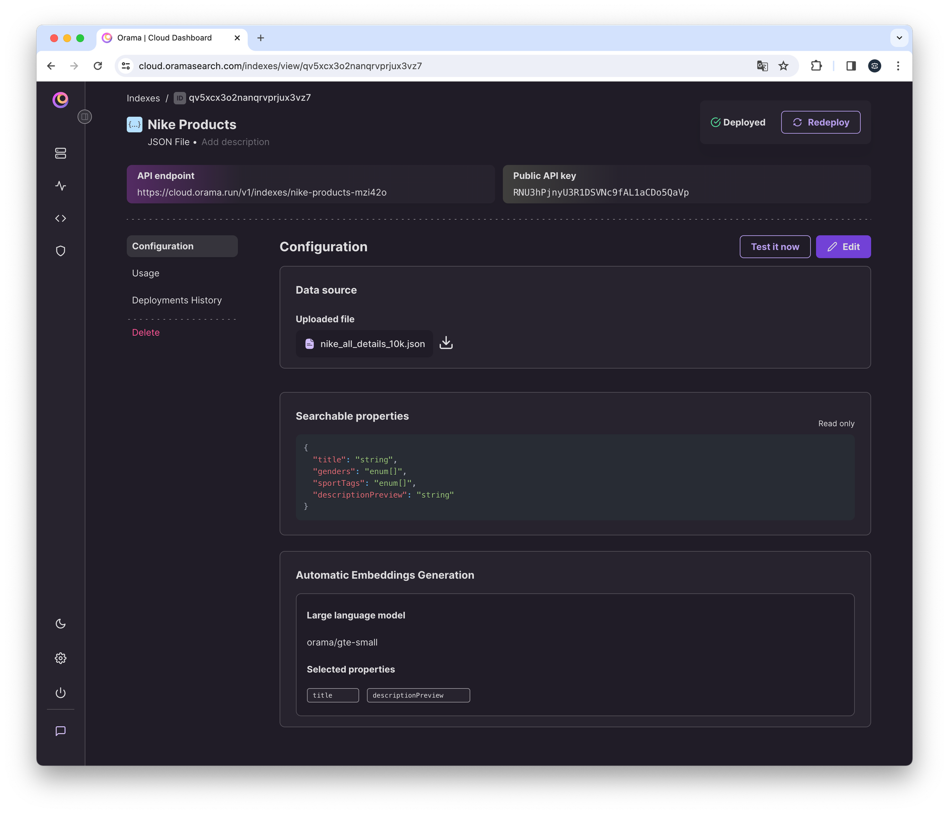949x814 pixels.
Task: Click the Test it now button
Action: (x=775, y=247)
